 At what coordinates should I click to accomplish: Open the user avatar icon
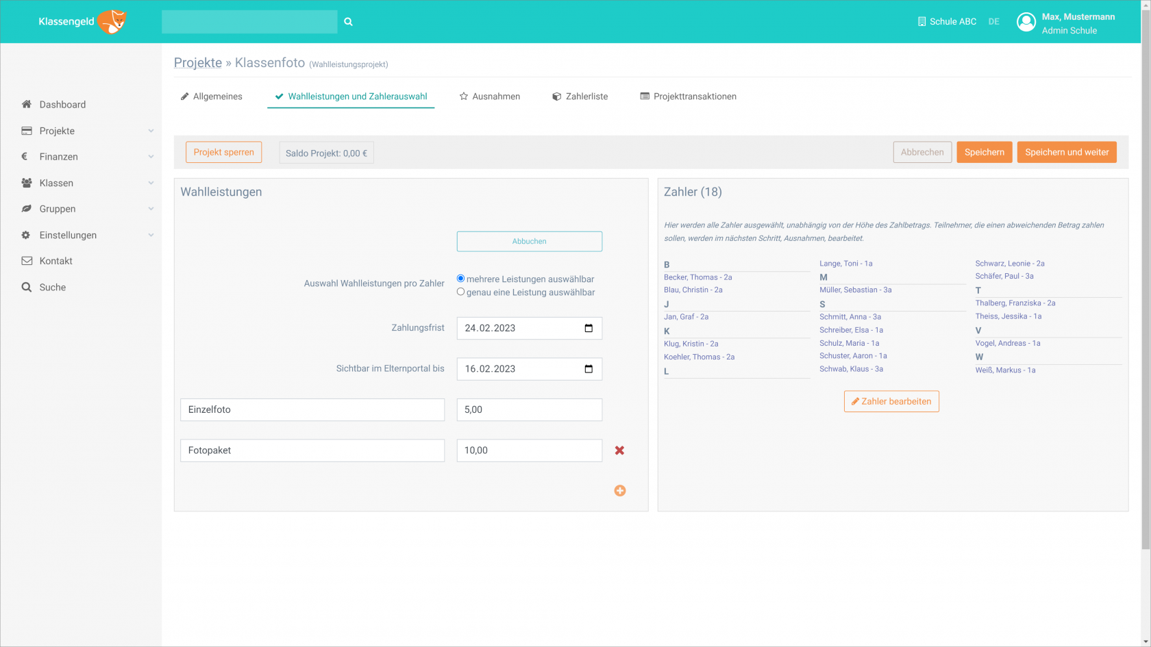(1026, 23)
